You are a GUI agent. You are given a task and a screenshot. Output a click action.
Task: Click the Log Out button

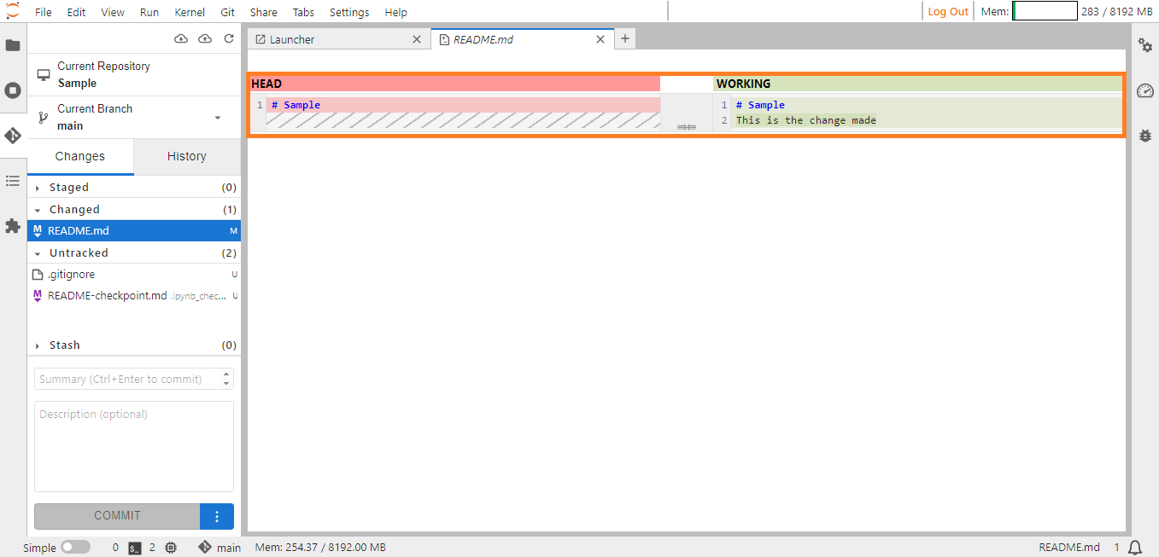click(948, 11)
